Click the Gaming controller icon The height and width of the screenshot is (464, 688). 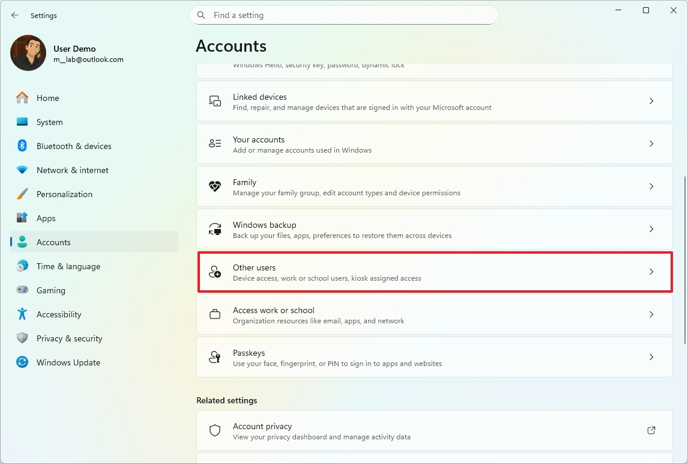(22, 290)
